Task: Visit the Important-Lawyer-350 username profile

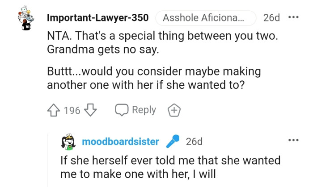Action: click(97, 18)
